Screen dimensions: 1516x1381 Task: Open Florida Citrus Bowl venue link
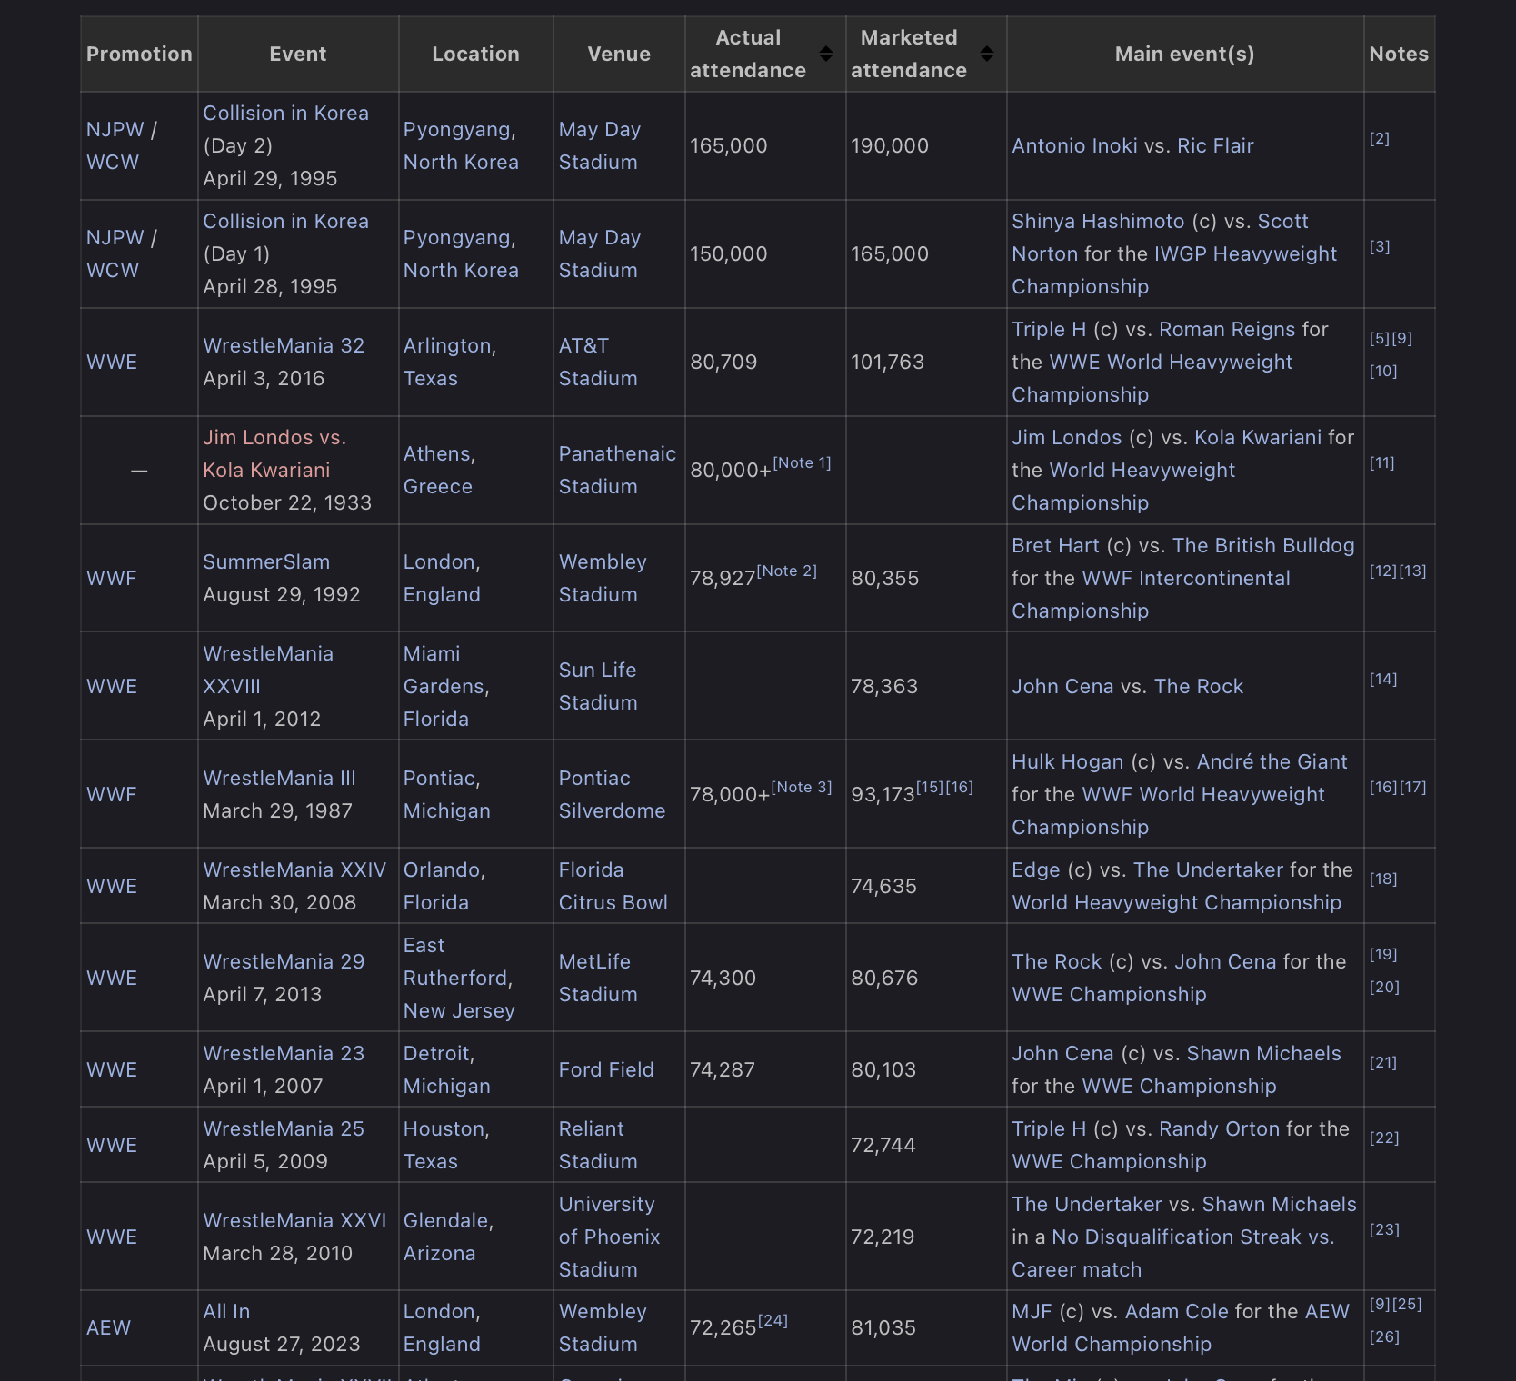point(613,887)
